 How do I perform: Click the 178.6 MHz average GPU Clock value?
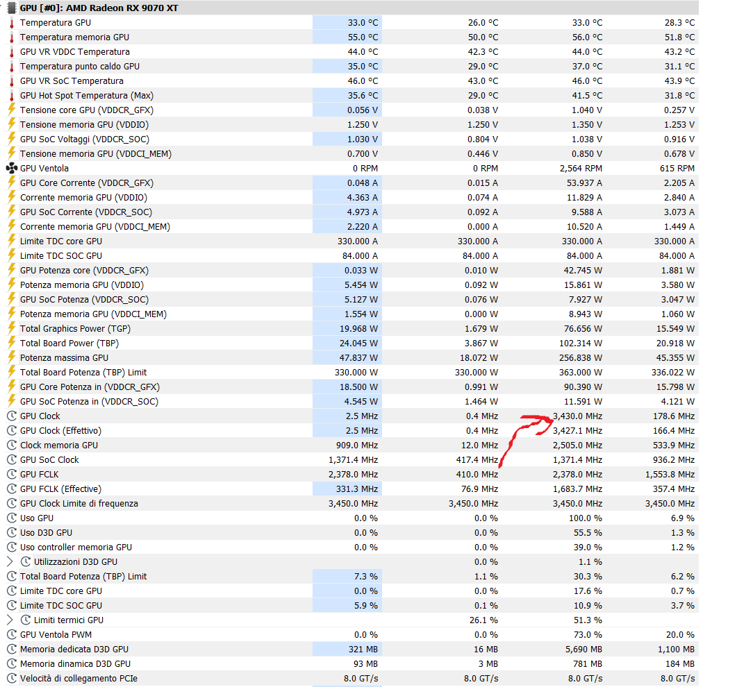(674, 416)
